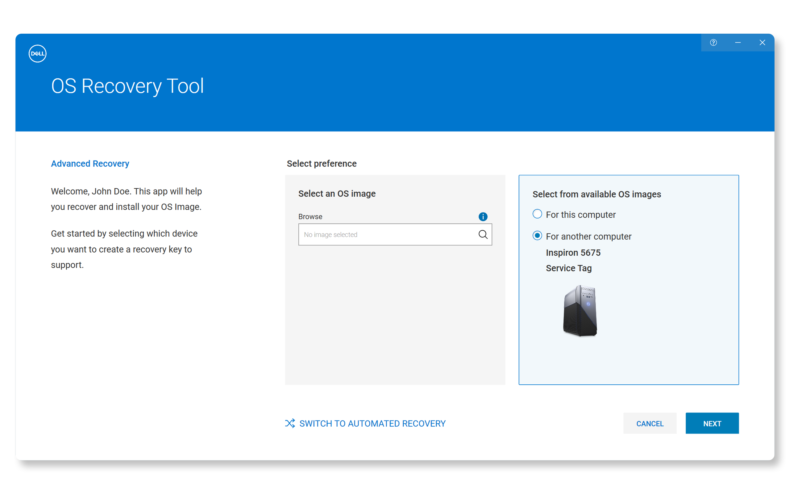The image size is (790, 494).
Task: Close the OS Recovery Tool window
Action: pyautogui.click(x=763, y=43)
